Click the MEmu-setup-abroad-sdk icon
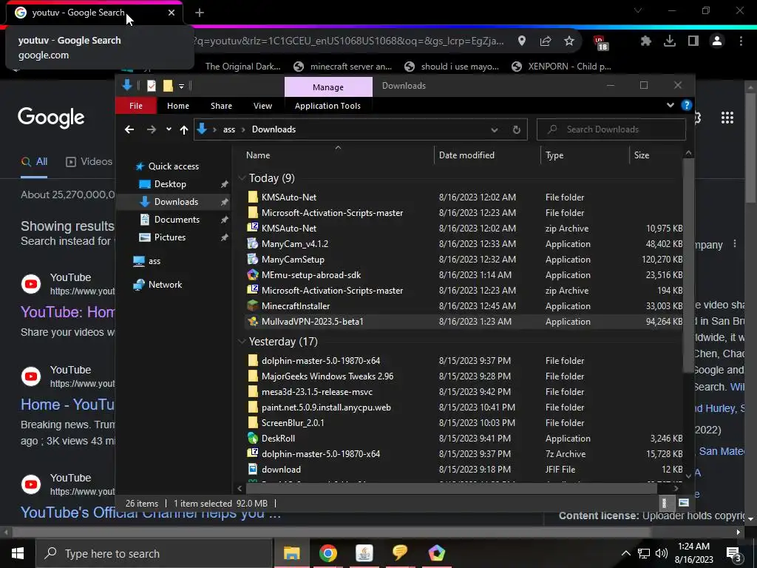757x568 pixels. [x=253, y=275]
